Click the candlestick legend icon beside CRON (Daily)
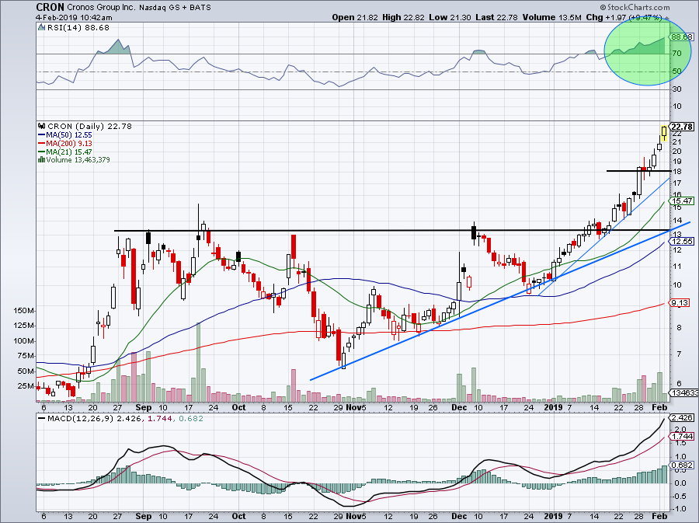699x523 pixels. [x=42, y=126]
